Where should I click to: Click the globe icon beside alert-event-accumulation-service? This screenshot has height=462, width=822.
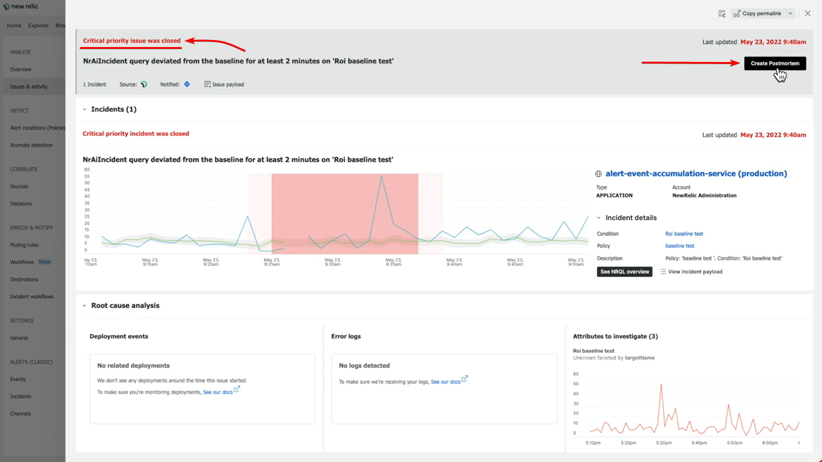coord(599,174)
